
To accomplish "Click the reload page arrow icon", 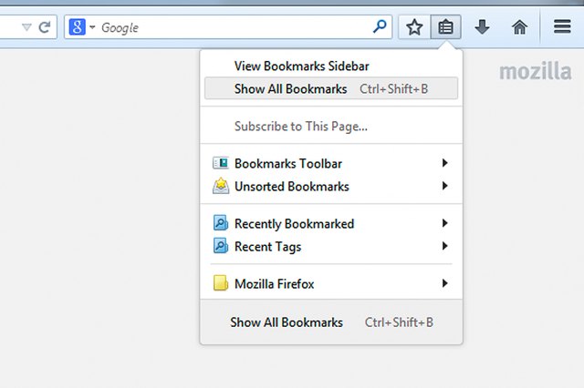I will tap(45, 27).
